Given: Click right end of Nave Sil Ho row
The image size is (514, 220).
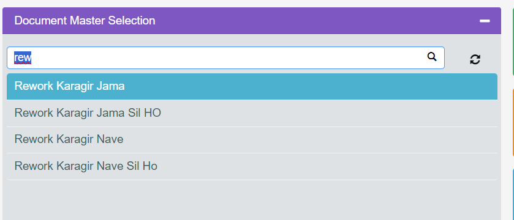Looking at the screenshot, I should tap(459, 166).
